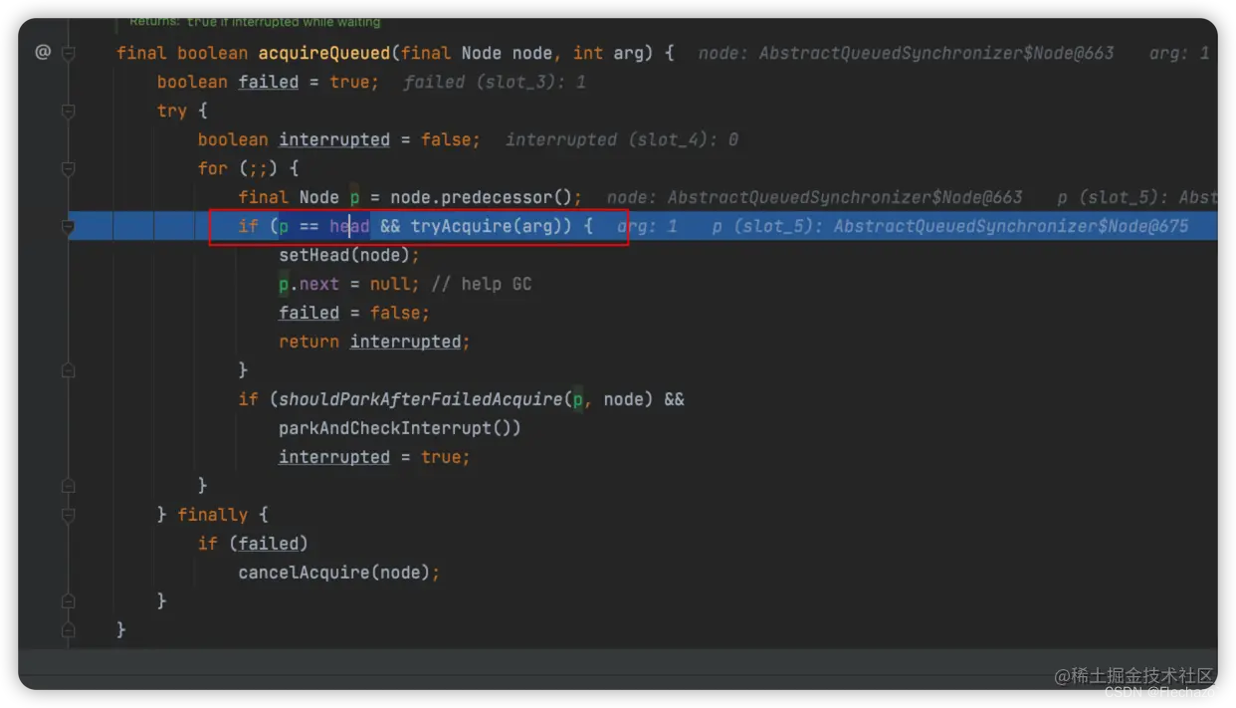Image resolution: width=1236 pixels, height=708 pixels.
Task: Collapse the finally block fold marker
Action: coord(69,515)
